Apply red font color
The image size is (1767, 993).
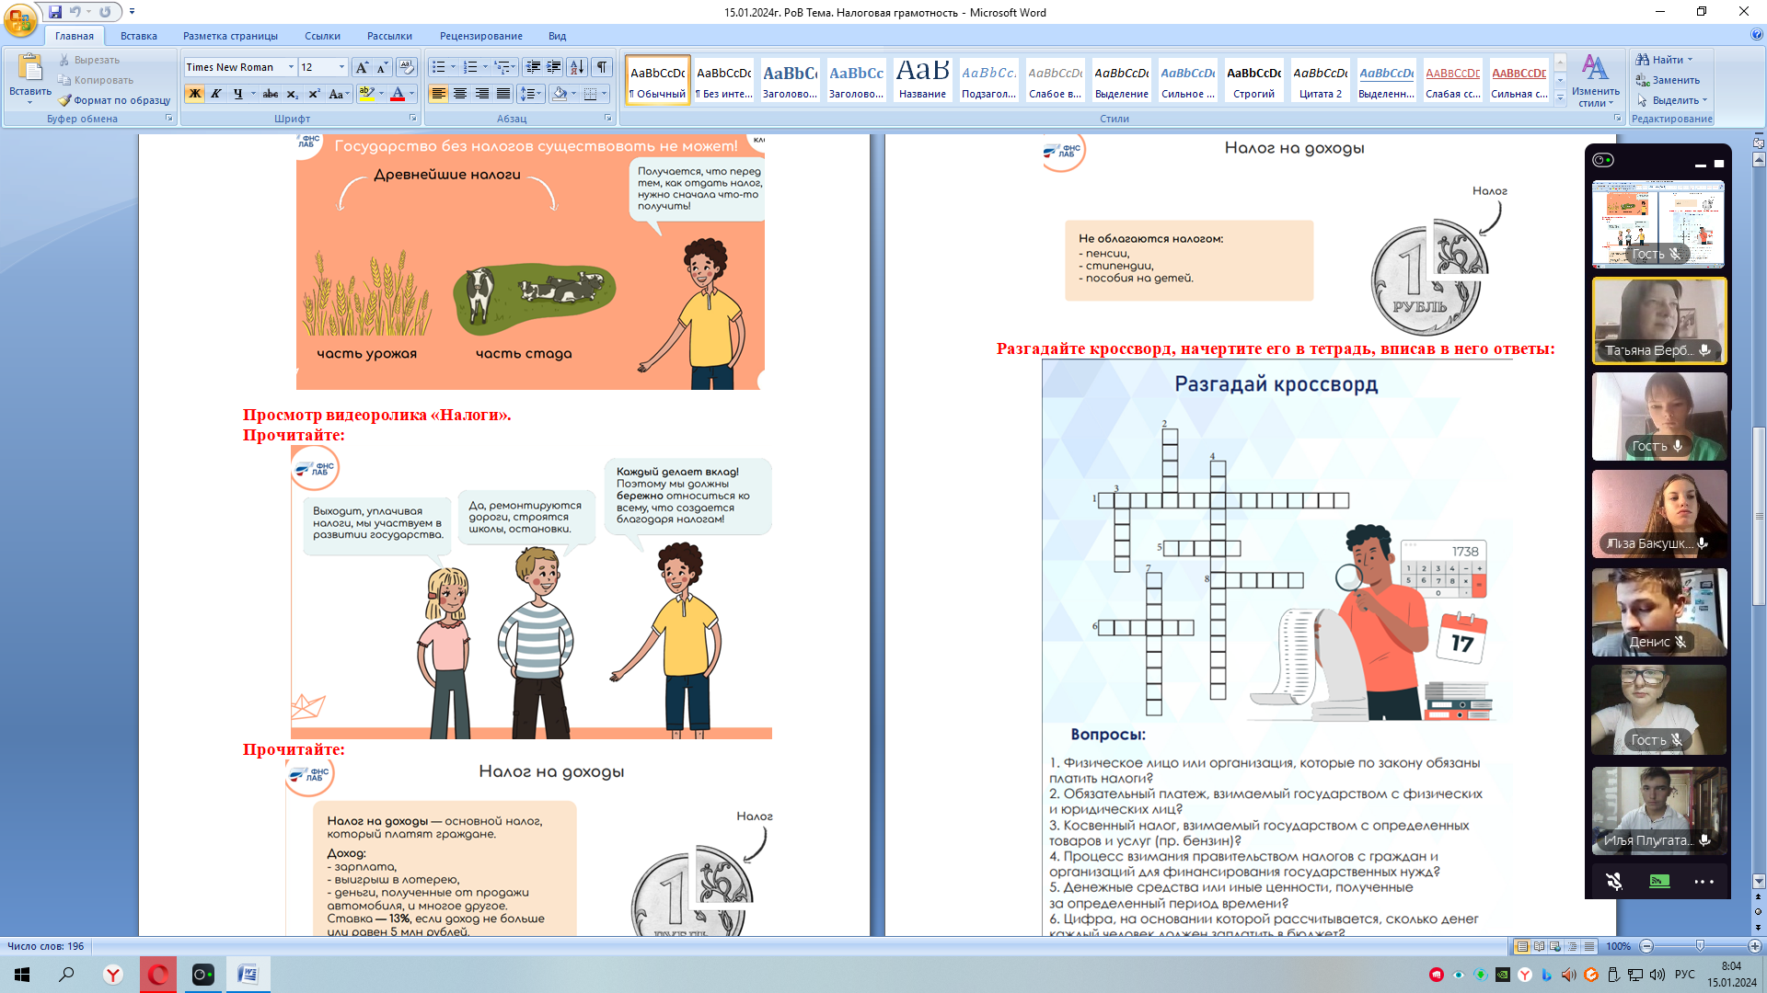(x=398, y=94)
